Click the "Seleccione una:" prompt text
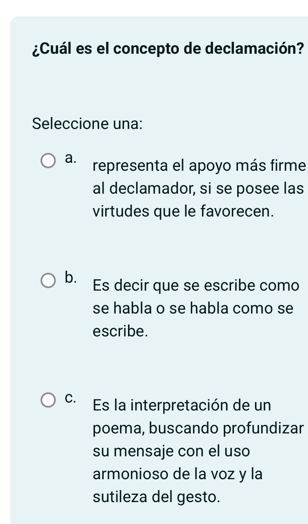The image size is (308, 524). tap(87, 123)
